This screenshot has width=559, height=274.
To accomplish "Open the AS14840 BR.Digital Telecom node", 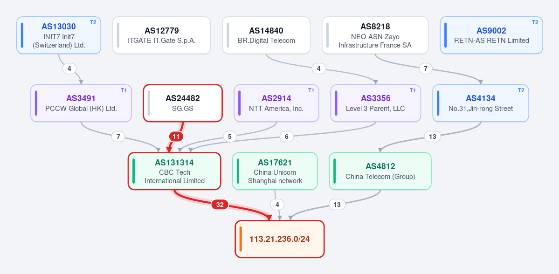I will click(x=266, y=35).
